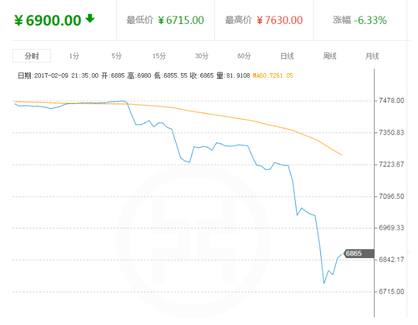418x325 pixels.
Task: Click the grey 6865 current price tag
Action: tap(354, 252)
